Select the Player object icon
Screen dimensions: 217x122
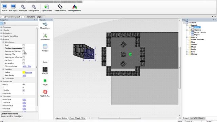[x=45, y=81]
